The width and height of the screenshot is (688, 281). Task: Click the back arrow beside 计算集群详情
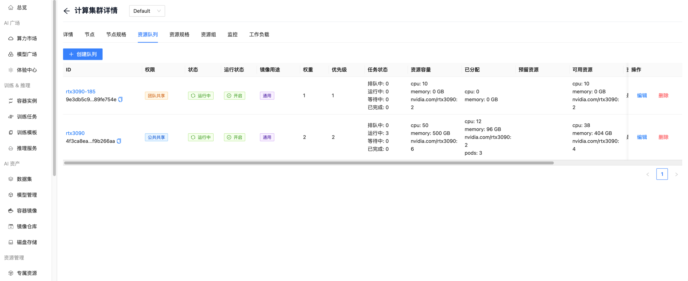coord(66,11)
